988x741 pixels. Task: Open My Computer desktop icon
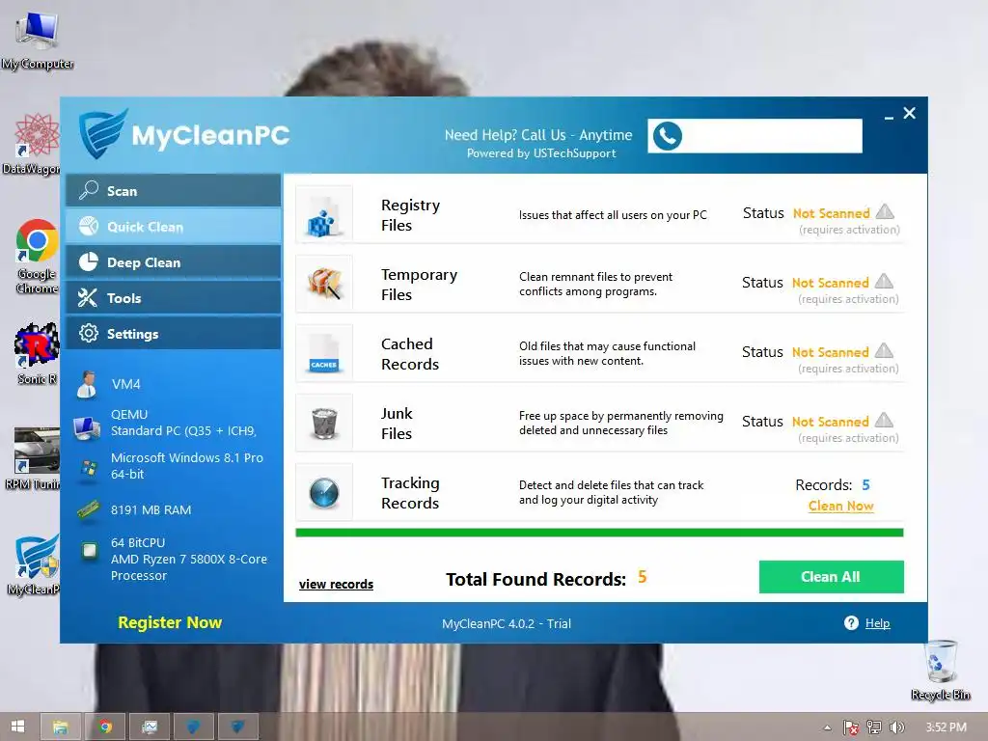coord(38,40)
